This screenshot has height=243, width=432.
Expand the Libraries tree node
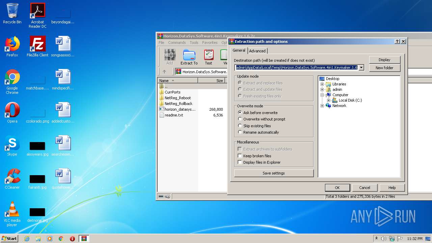[322, 84]
